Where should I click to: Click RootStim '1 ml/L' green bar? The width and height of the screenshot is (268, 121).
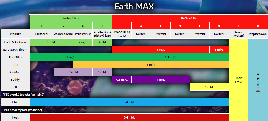(x=71, y=57)
